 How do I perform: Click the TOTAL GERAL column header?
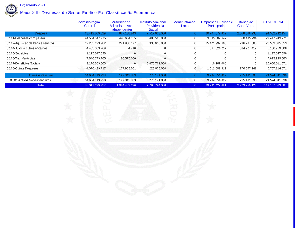272,22
